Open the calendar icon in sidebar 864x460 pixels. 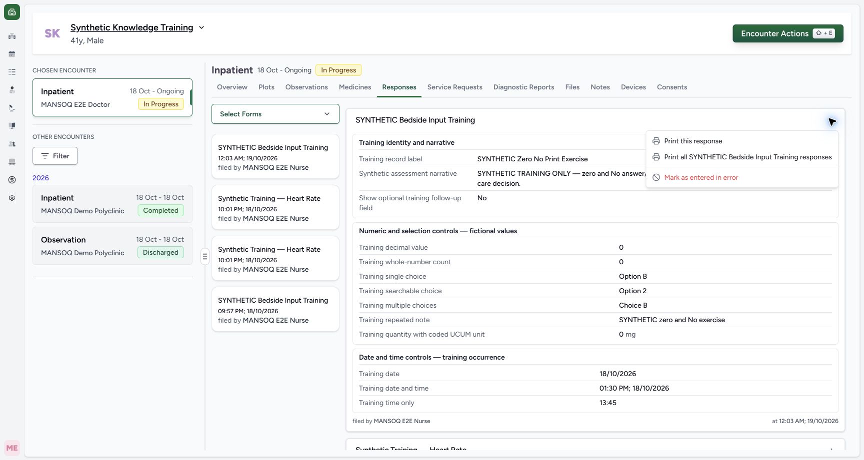tap(12, 54)
